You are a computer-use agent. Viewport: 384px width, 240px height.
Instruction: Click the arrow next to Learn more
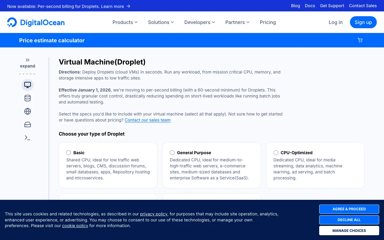[x=128, y=6]
